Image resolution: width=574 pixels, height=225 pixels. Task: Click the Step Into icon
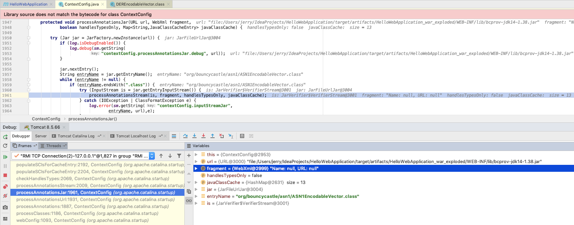194,136
